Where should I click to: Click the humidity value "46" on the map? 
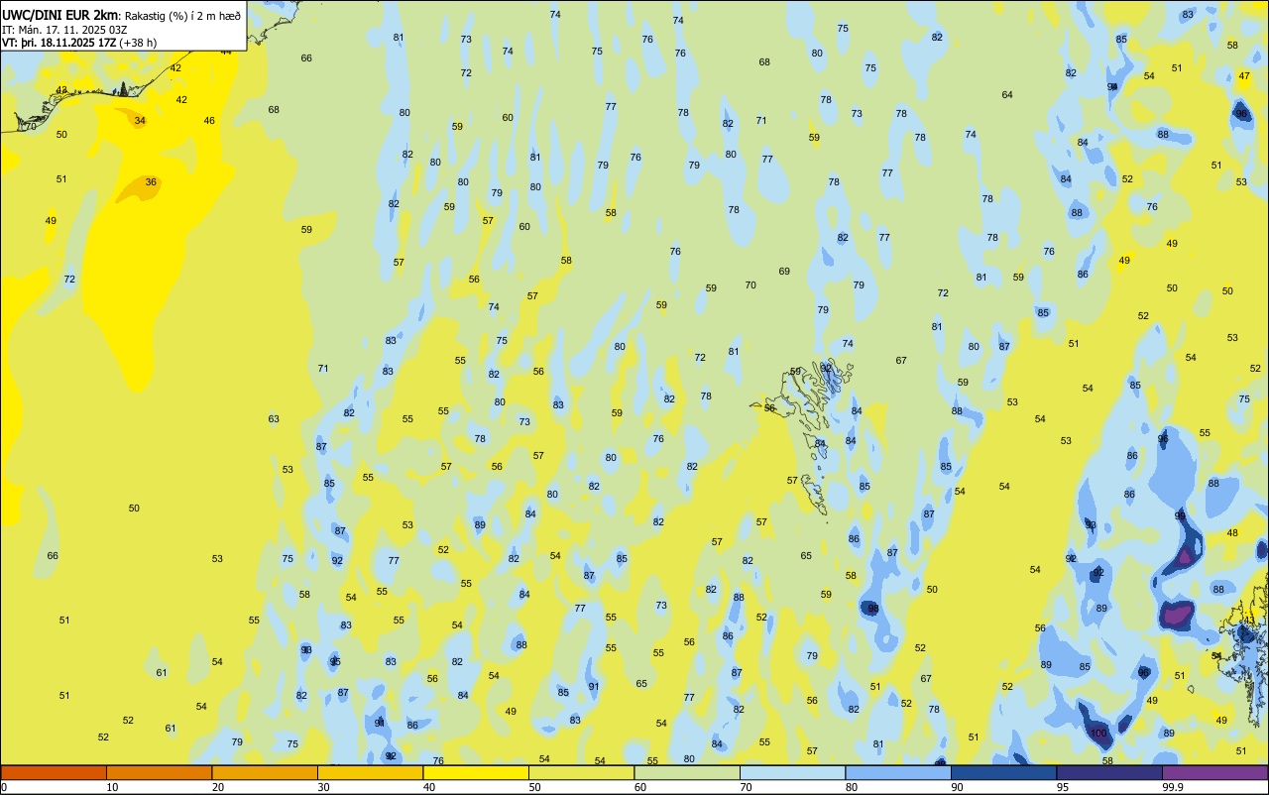[x=209, y=121]
